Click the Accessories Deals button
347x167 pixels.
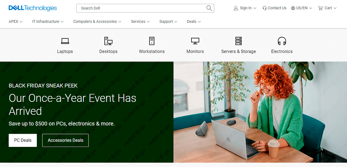click(x=66, y=140)
